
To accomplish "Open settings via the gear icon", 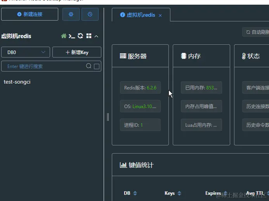I will point(71,14).
